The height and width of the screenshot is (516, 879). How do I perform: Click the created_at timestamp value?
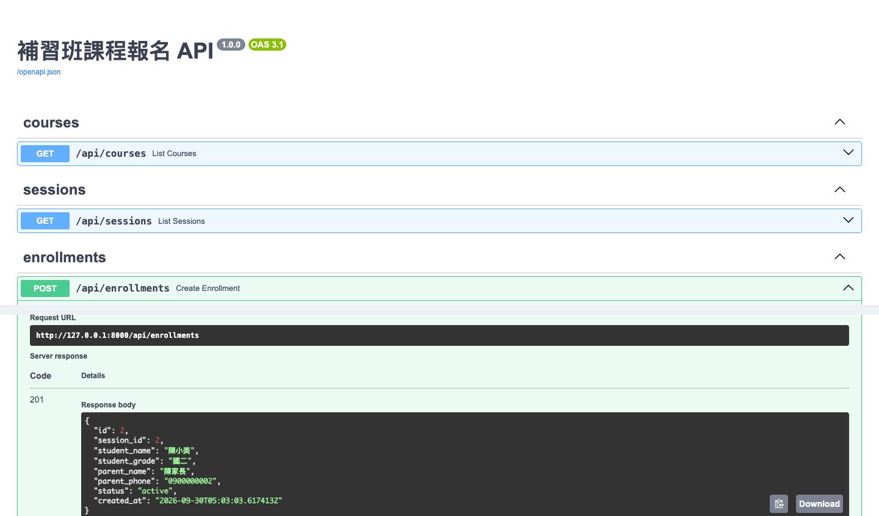tap(219, 501)
